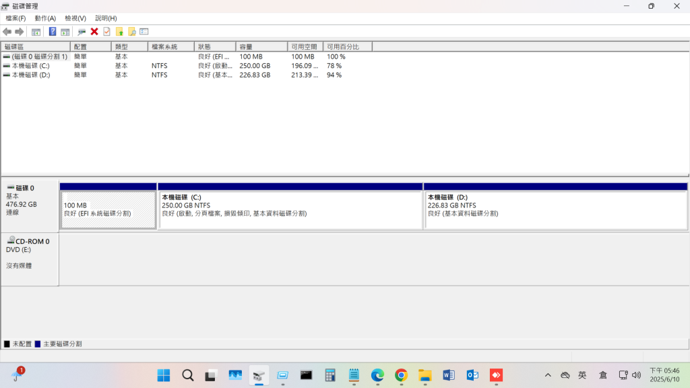The width and height of the screenshot is (690, 388).
Task: Click the properties checkmark sheet toolbar icon
Action: pyautogui.click(x=106, y=32)
